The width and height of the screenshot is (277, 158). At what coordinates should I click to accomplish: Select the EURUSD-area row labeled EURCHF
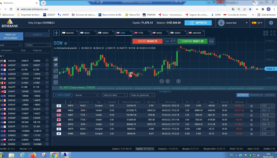tap(25, 104)
